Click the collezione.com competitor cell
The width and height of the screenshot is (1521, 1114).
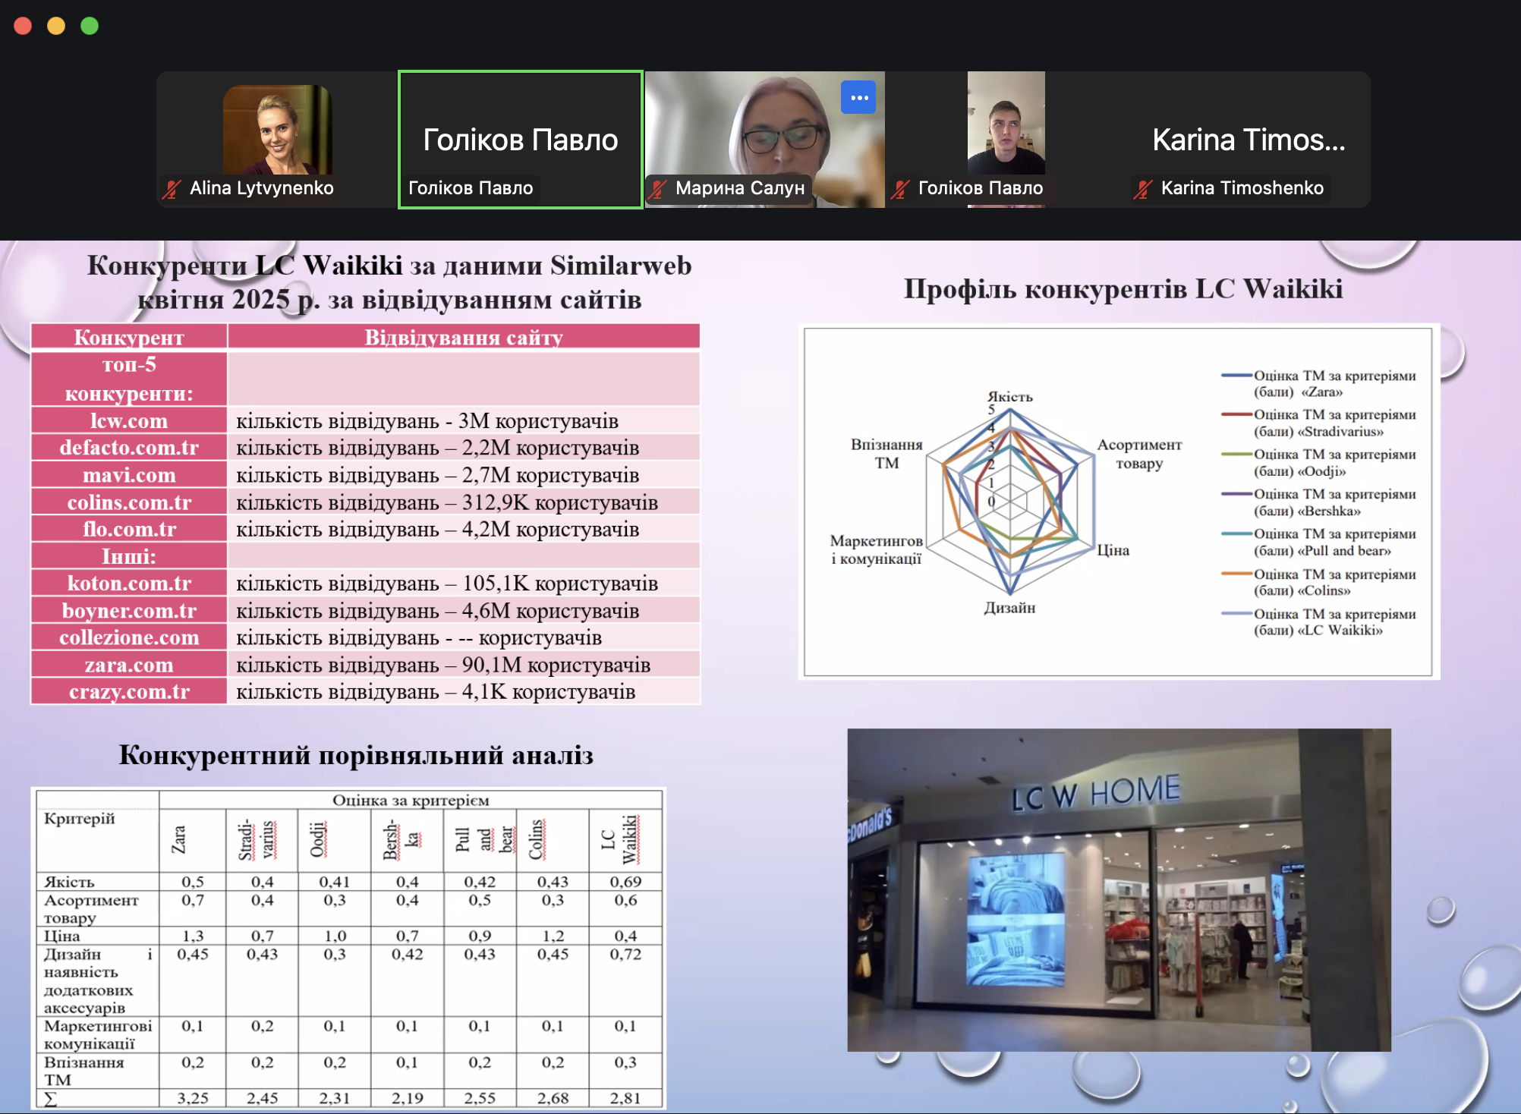coord(129,637)
